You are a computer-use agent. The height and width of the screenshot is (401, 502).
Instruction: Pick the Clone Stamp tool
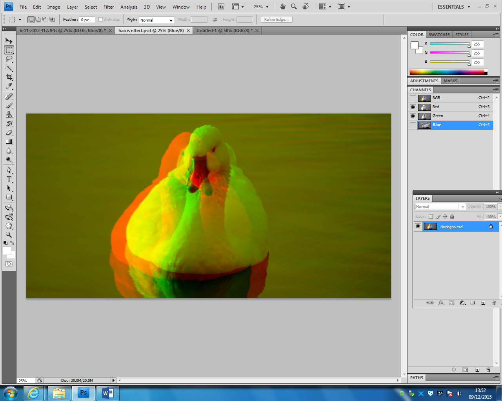click(9, 114)
